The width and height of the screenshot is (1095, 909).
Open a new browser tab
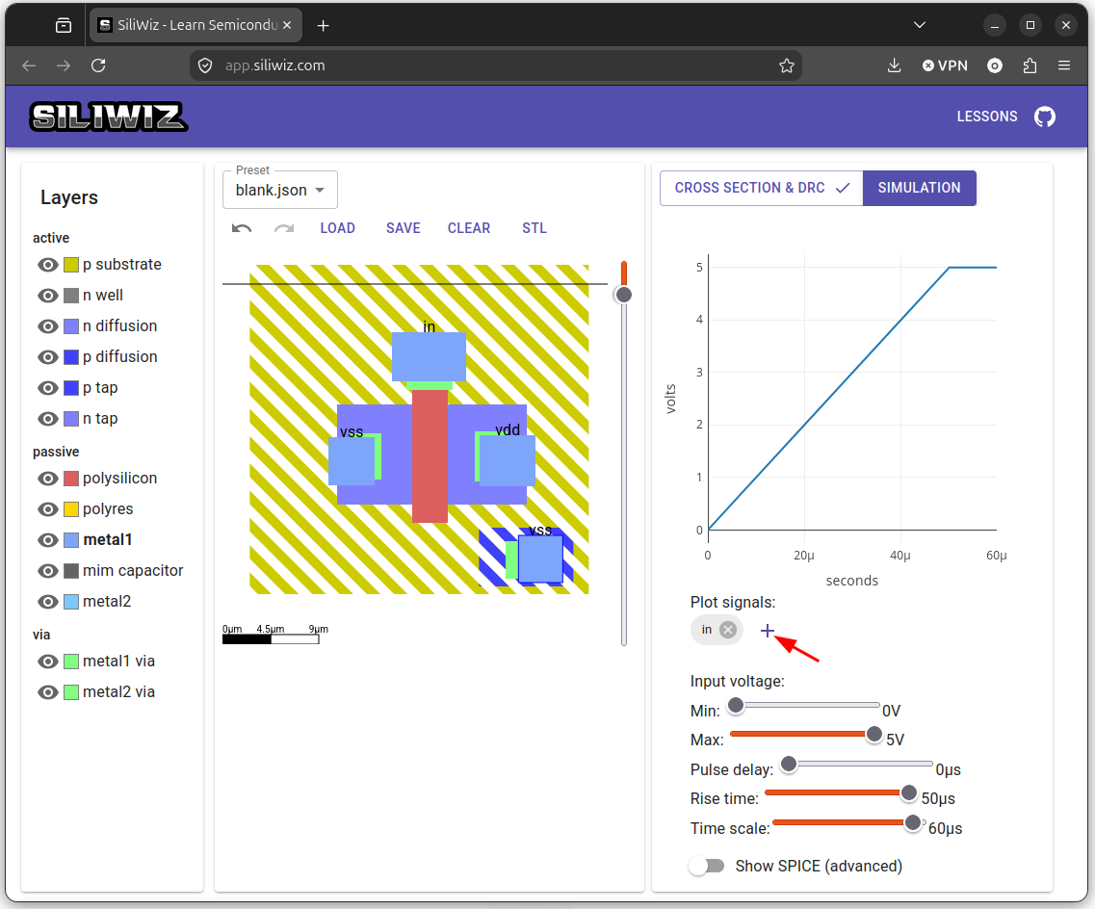(x=323, y=26)
